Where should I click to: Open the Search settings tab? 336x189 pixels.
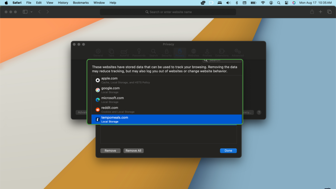point(154,53)
